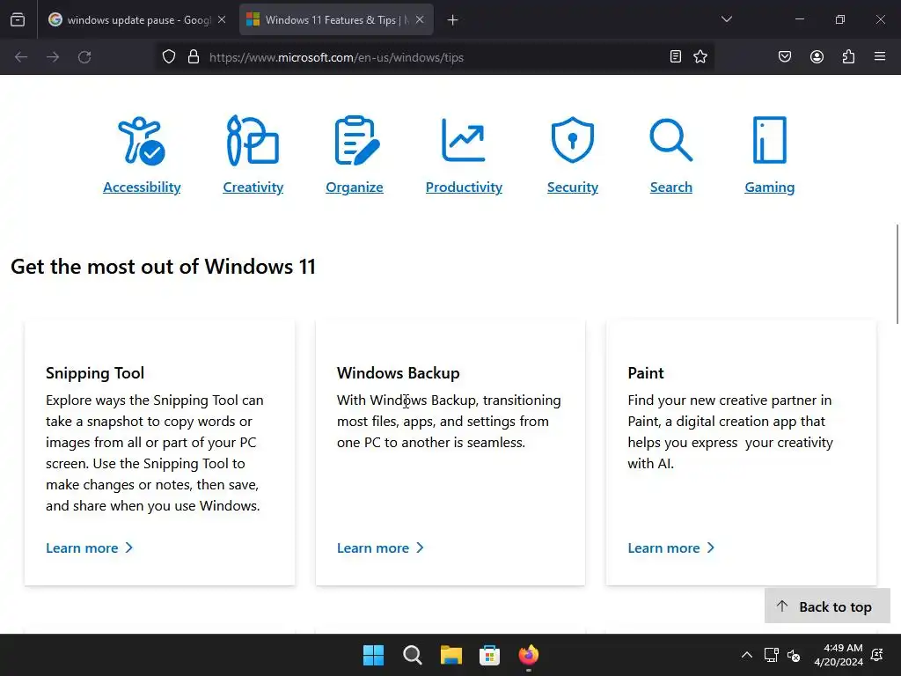This screenshot has width=901, height=676.
Task: Open the Productivity text link
Action: click(x=464, y=187)
